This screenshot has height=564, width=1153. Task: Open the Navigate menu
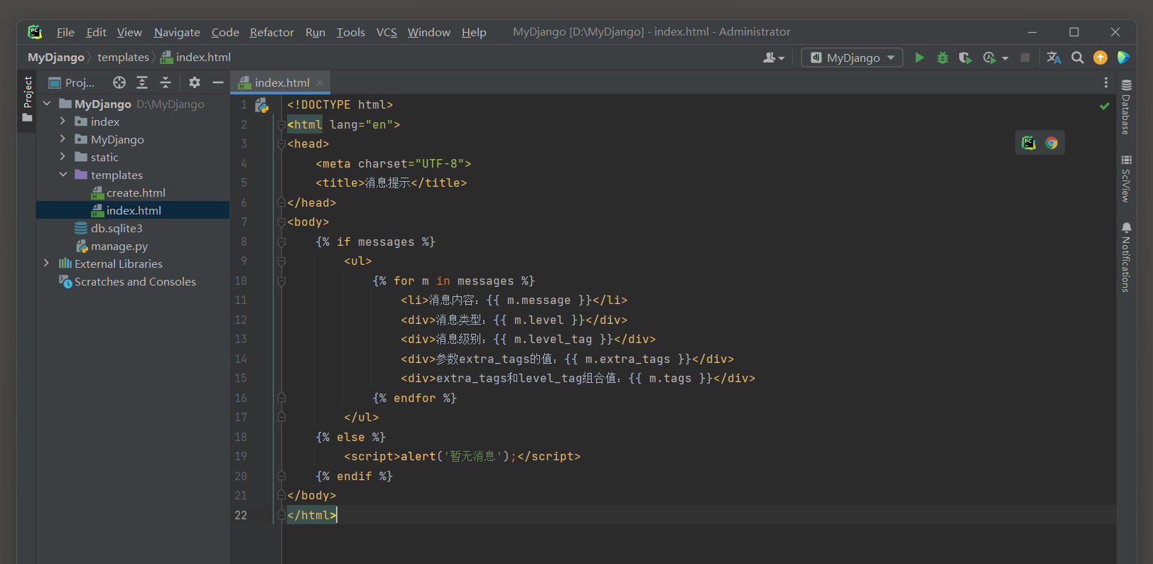pyautogui.click(x=177, y=32)
